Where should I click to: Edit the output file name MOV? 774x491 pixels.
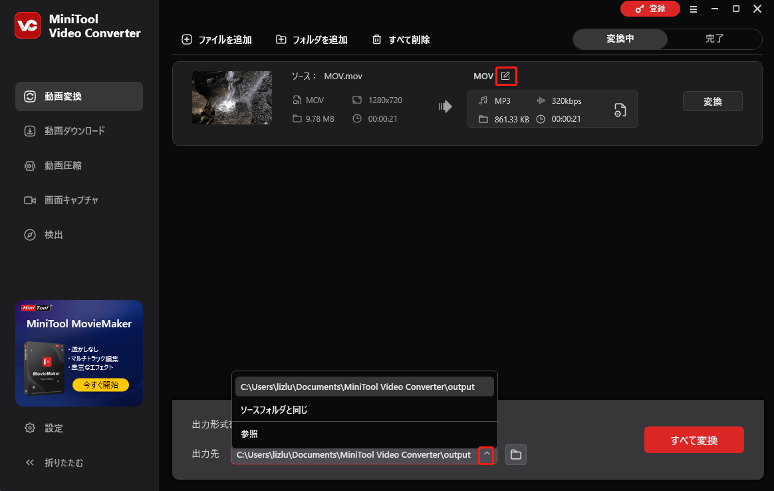(506, 76)
